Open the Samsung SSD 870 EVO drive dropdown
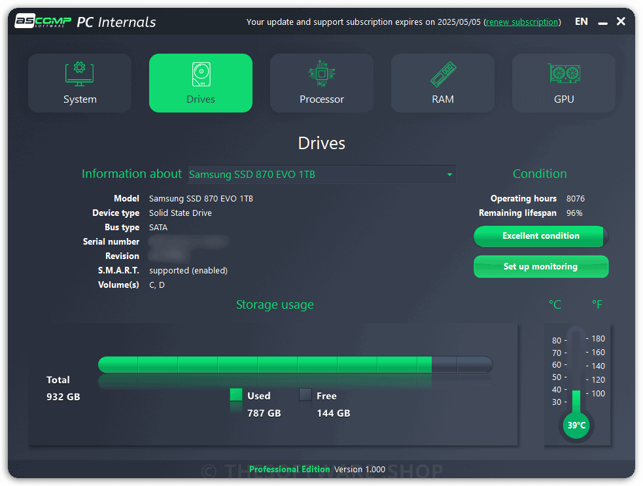This screenshot has height=486, width=643. coord(321,174)
